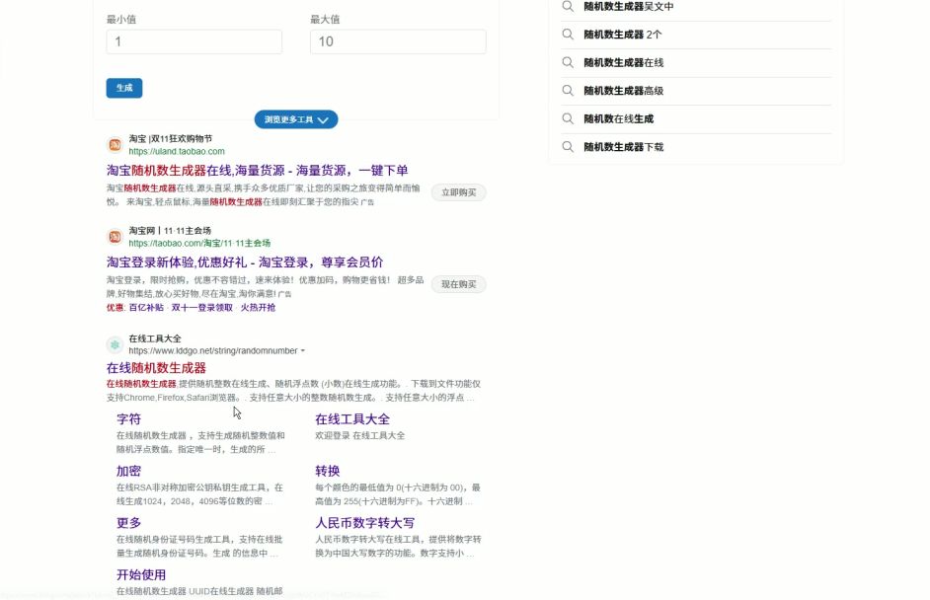Screen dimensions: 930x600
Task: Click the search icon beside 随机数生成器 2个
Action: 568,35
